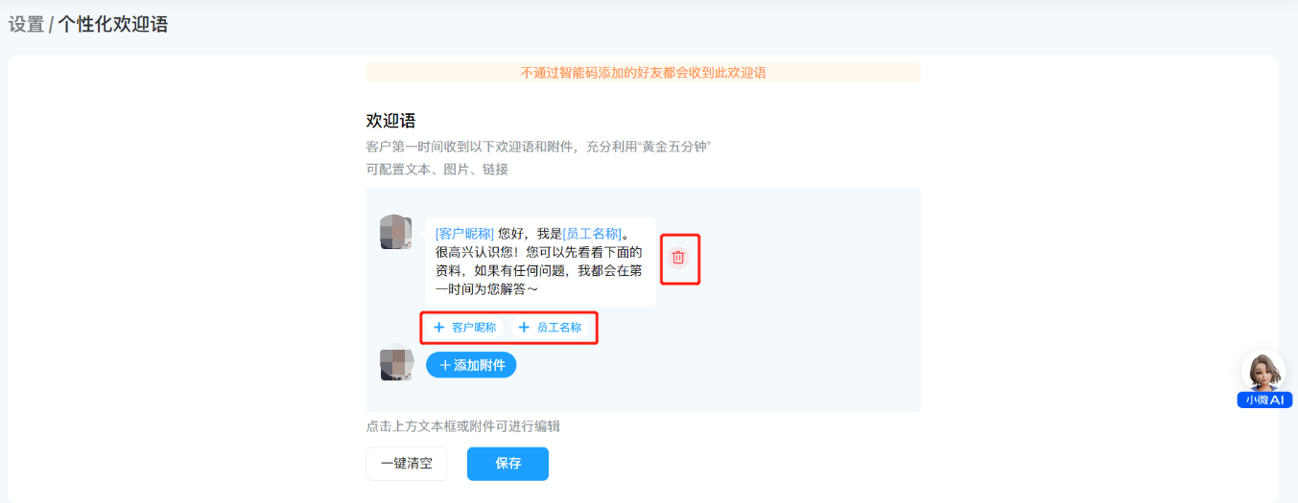The height and width of the screenshot is (503, 1298).
Task: Click the avatar beside the welcome message
Action: pos(396,233)
